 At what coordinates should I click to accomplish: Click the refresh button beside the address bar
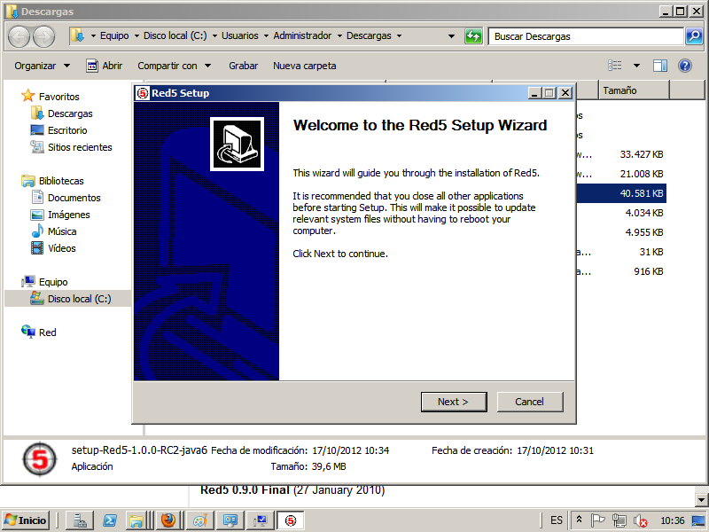click(473, 36)
